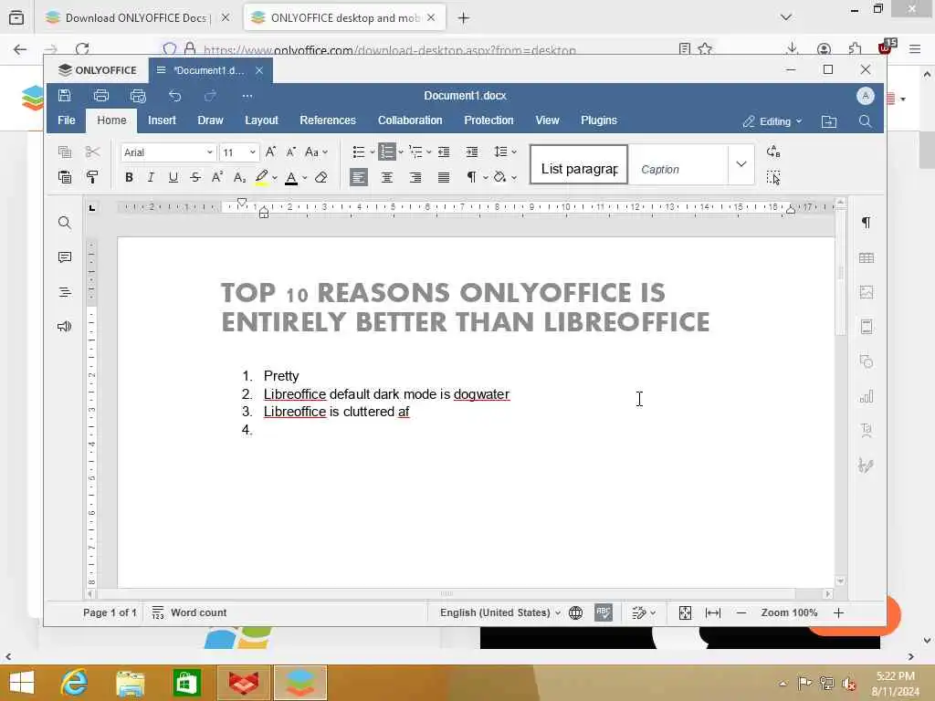The height and width of the screenshot is (701, 935).
Task: Open the Editing mode dropdown
Action: tap(772, 121)
